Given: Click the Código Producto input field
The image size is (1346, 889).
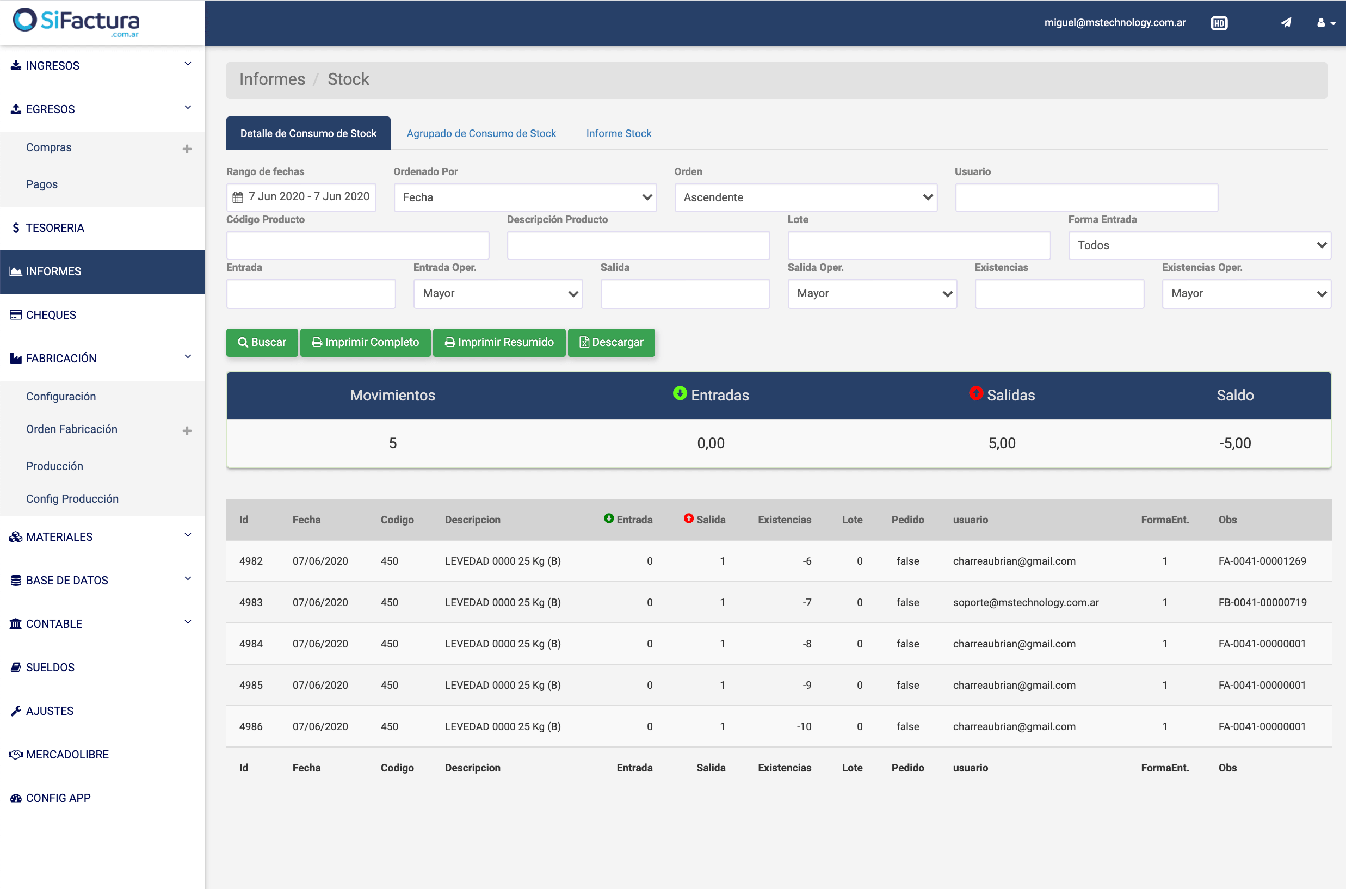Looking at the screenshot, I should [x=357, y=245].
